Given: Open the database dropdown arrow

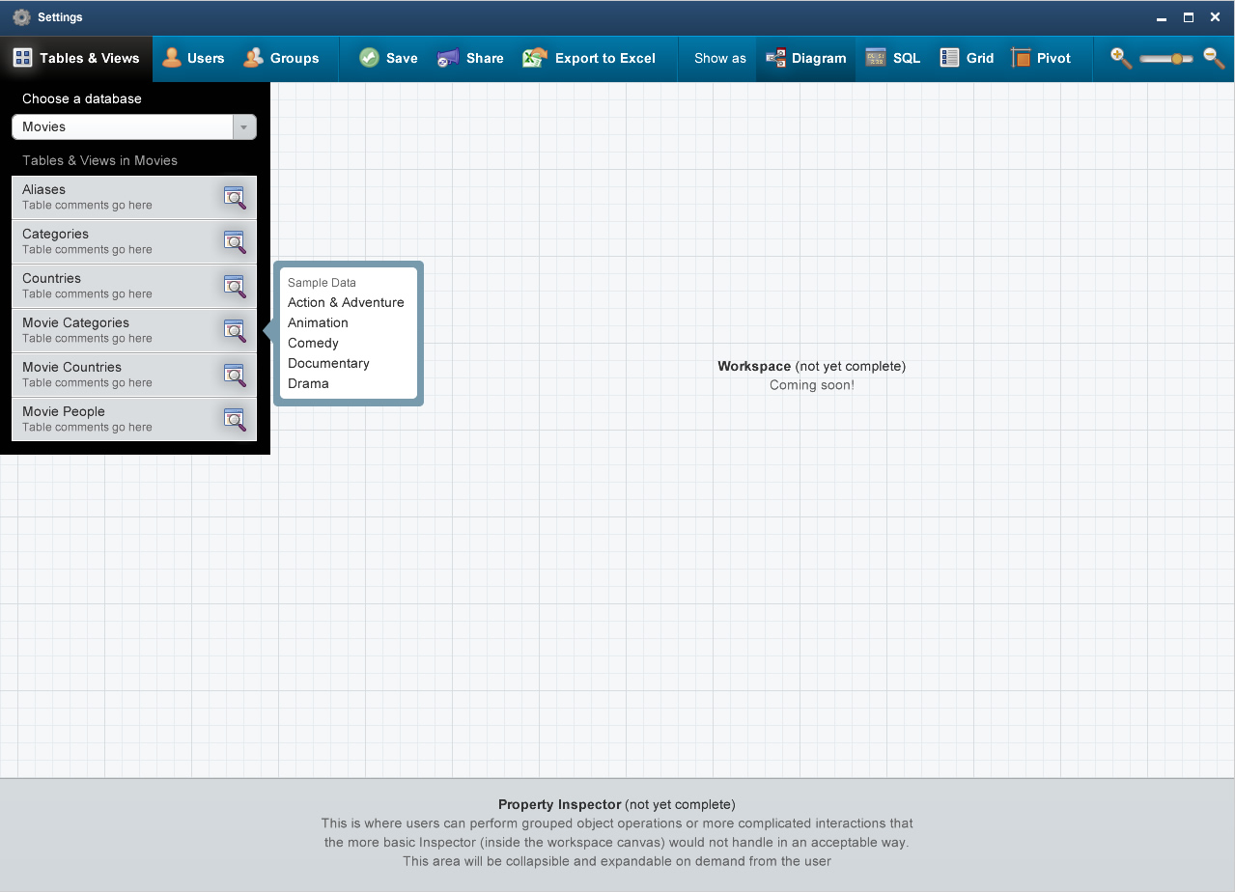Looking at the screenshot, I should coord(244,127).
